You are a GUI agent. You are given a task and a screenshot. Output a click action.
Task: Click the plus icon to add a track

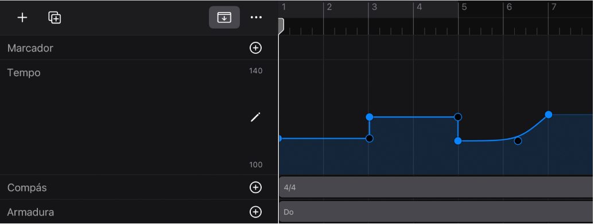pos(22,17)
